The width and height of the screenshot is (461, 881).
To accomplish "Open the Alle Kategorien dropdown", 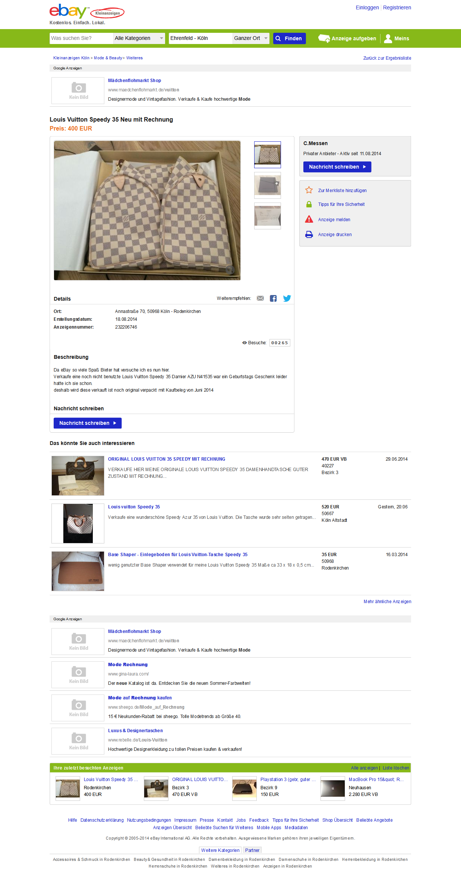I will 139,38.
